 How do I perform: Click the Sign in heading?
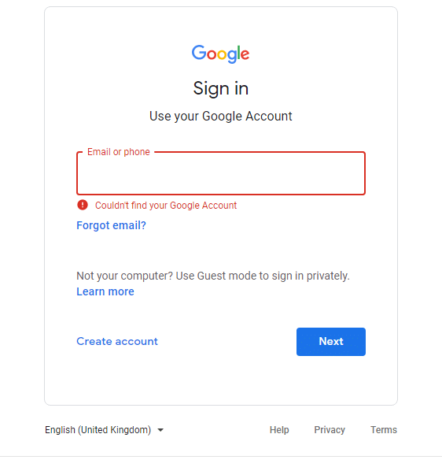pos(221,89)
